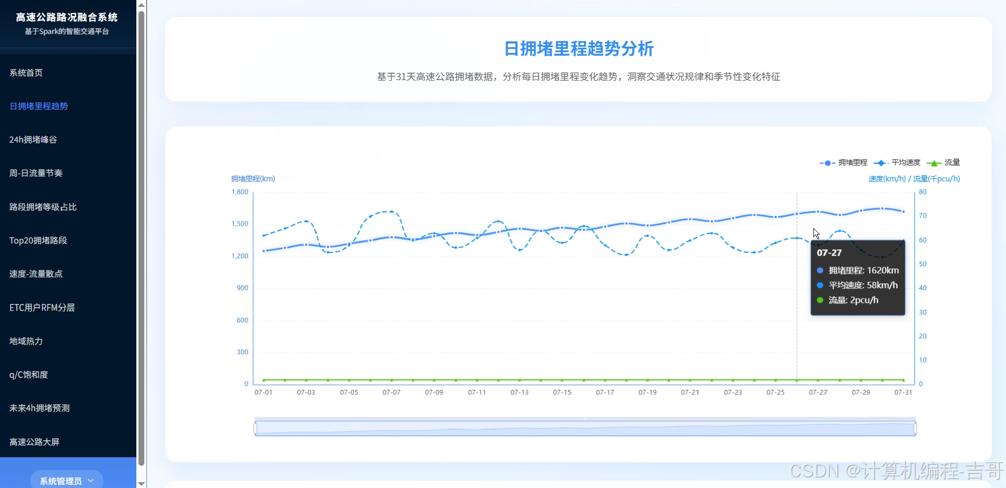Click the 平均速度 legend diamond marker
1006x488 pixels.
[x=881, y=163]
